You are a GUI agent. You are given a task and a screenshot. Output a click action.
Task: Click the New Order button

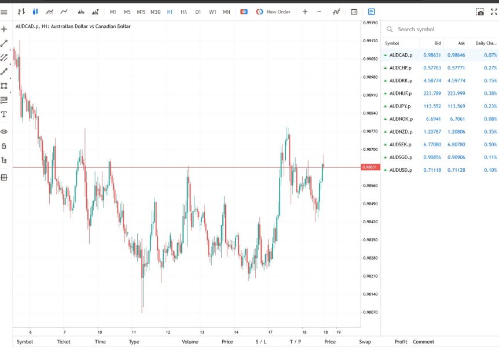[x=273, y=12]
